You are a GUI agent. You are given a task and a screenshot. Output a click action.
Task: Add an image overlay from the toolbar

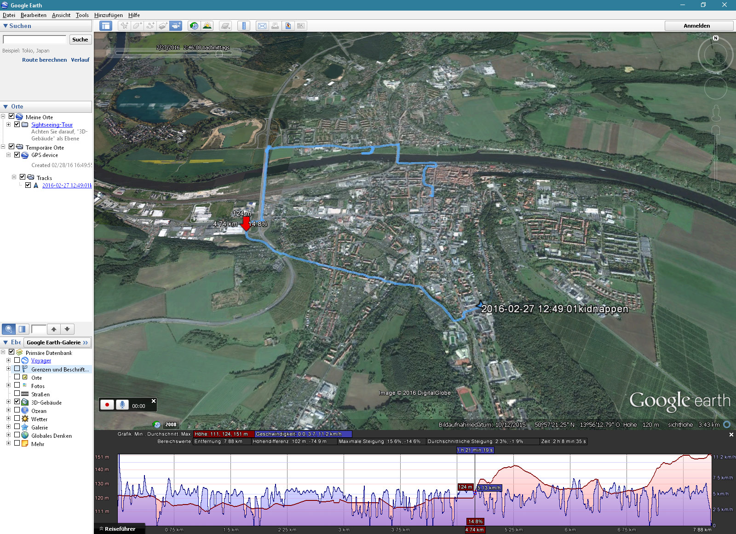coord(163,26)
